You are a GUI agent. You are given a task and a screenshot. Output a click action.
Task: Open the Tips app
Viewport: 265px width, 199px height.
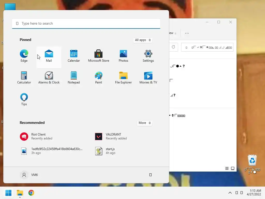[24, 99]
